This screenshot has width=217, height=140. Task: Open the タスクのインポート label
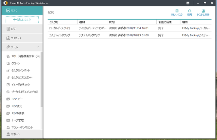21,71
